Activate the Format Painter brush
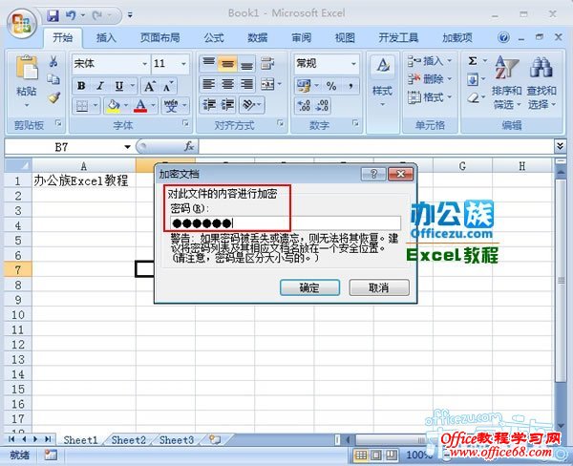Viewport: 573px width, 466px height. tap(54, 97)
